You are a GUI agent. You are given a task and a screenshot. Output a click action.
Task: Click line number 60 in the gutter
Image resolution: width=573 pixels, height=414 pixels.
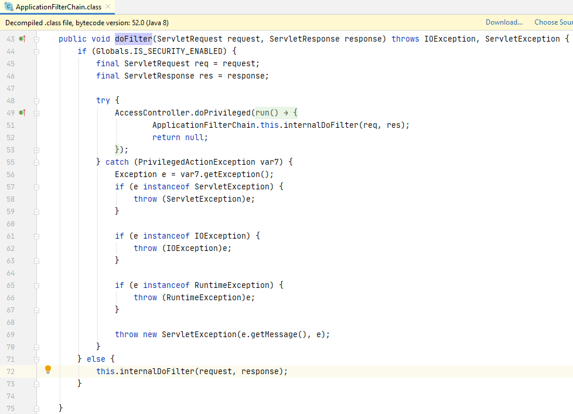(x=11, y=224)
